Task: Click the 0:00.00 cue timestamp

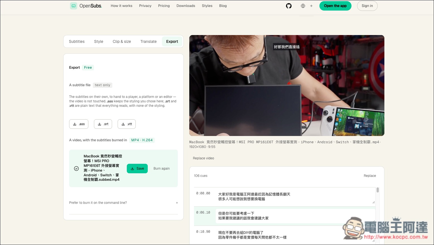Action: click(x=203, y=193)
